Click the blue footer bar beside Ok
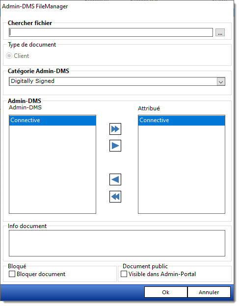The image size is (239, 306). pyautogui.click(x=72, y=292)
